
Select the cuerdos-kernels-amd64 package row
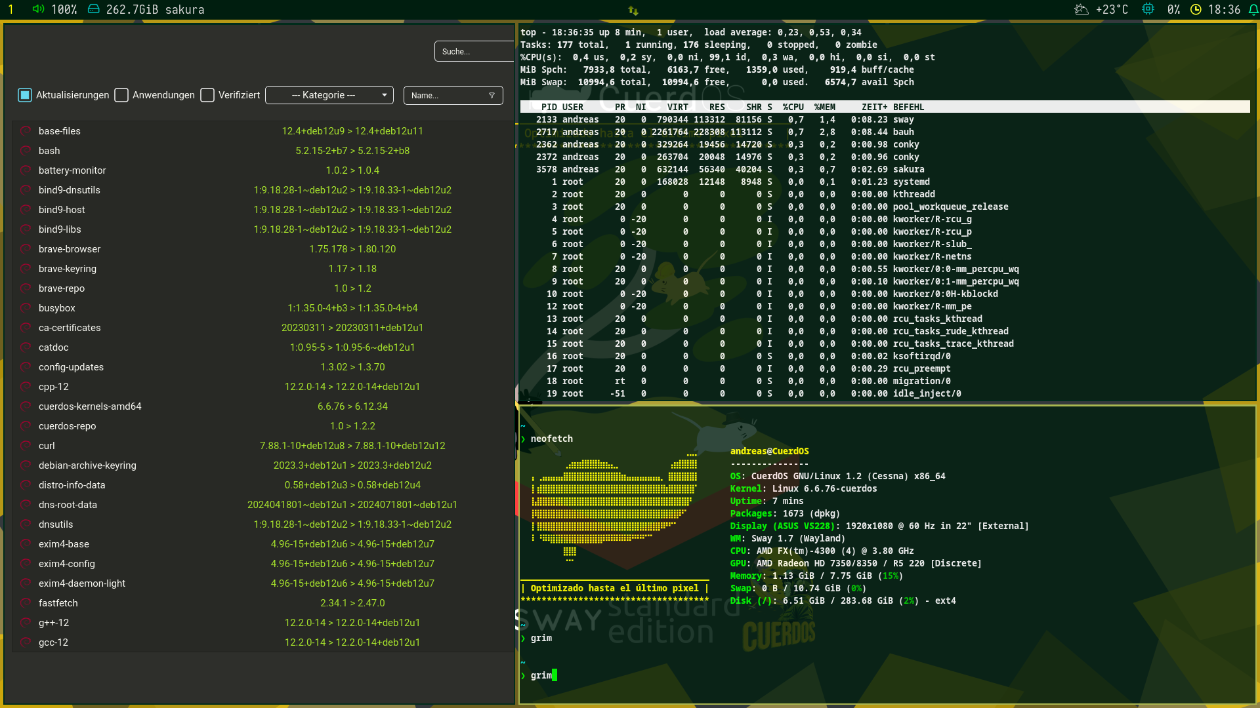point(90,406)
